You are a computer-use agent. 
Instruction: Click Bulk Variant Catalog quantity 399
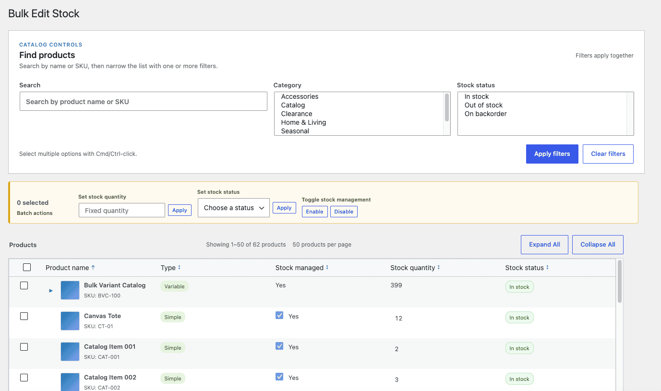point(396,285)
